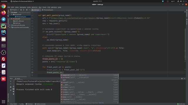Screen dimensions: 188x105
Task: Toggle the Favorites side tool button
Action: [8, 97]
